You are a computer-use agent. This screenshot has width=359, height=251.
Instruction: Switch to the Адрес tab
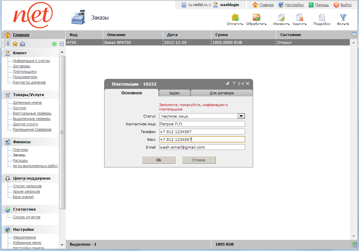[174, 93]
